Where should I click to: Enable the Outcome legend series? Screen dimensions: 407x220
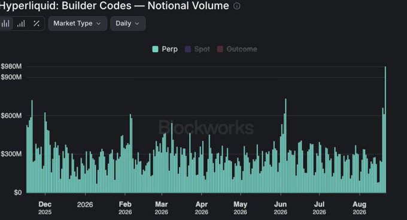point(237,49)
